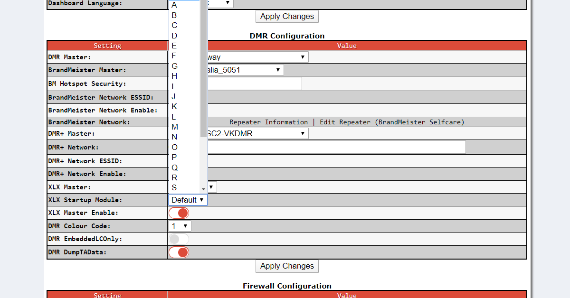
Task: Choose option A in the open module list
Action: point(184,5)
